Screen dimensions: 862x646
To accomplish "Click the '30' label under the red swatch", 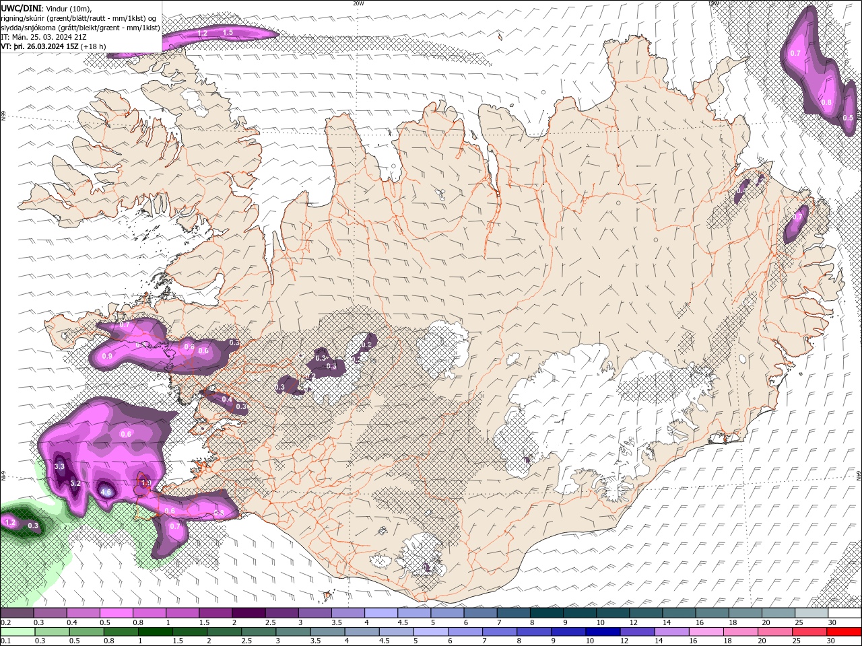I will pos(832,641).
